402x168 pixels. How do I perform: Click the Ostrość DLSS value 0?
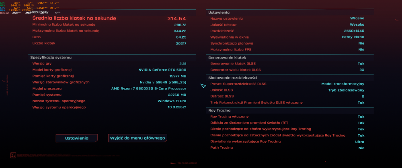363,96
